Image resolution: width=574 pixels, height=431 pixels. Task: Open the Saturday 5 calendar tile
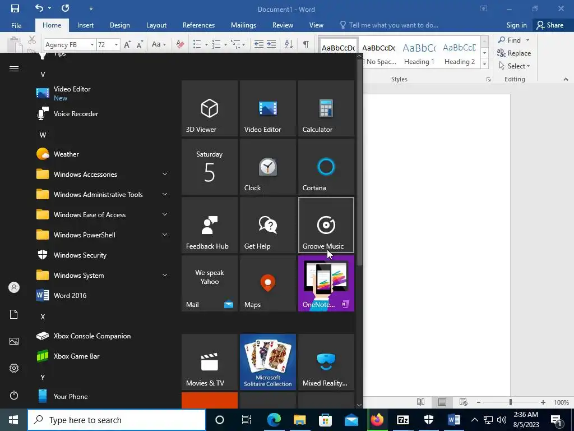(x=210, y=167)
